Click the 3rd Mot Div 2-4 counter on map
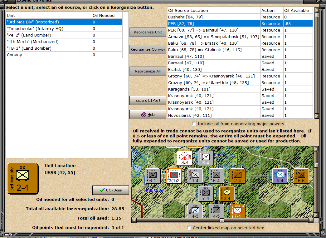The image size is (326, 238). 227,194
